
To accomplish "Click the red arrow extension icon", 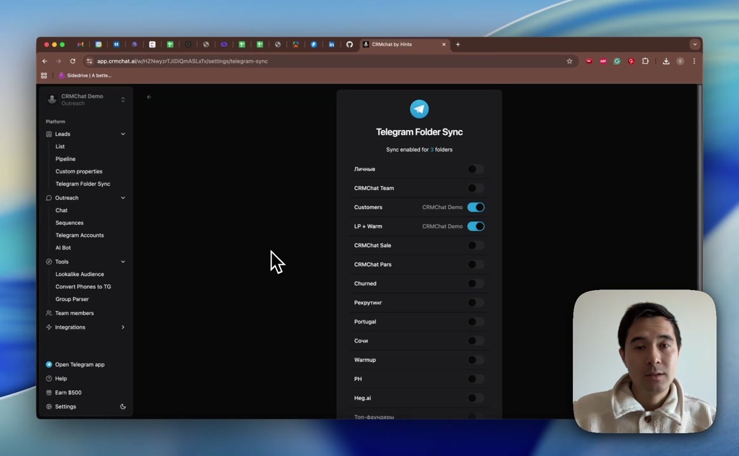I will point(589,61).
